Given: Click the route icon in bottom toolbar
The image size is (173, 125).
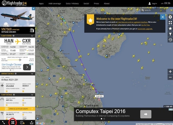Looking at the screenshot, I should click(4, 123).
